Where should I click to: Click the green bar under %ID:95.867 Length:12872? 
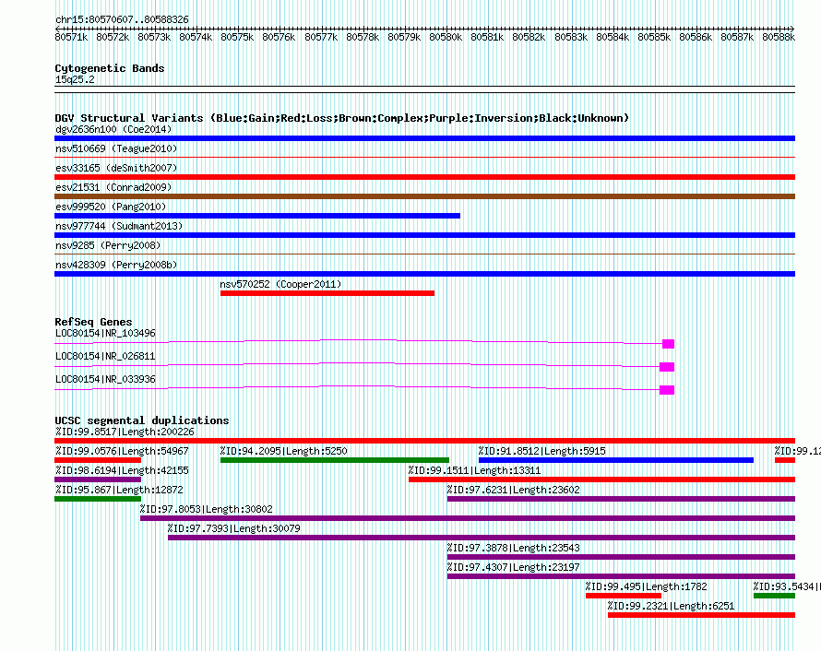(98, 499)
